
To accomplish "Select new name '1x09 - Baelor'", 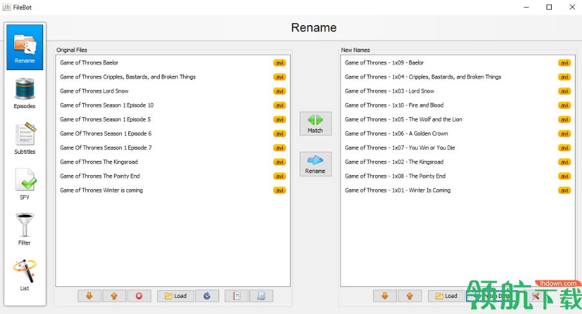I will [458, 62].
